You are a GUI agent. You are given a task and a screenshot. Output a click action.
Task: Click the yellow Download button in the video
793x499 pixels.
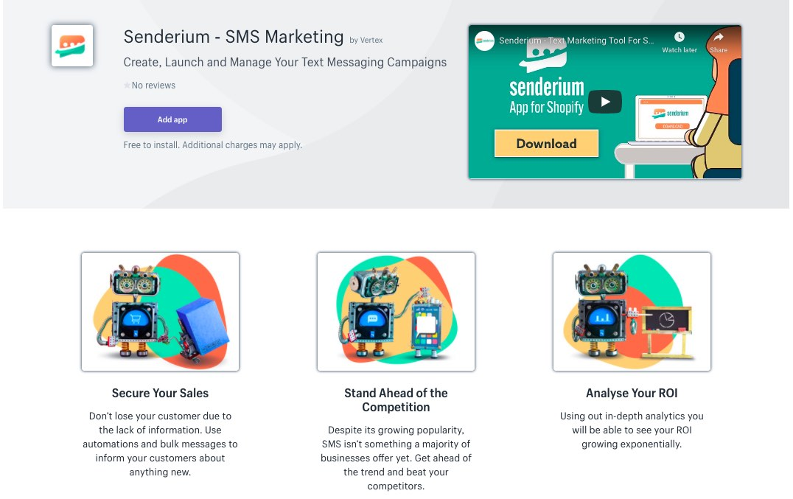[x=546, y=144]
